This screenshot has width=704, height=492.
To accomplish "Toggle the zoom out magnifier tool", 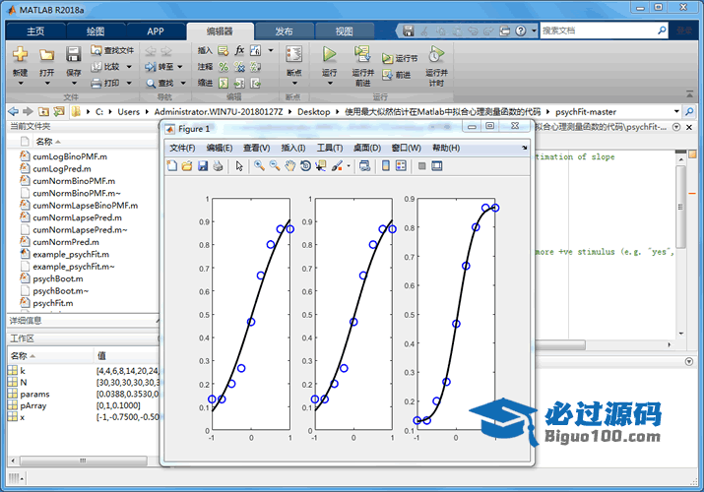I will tap(275, 166).
